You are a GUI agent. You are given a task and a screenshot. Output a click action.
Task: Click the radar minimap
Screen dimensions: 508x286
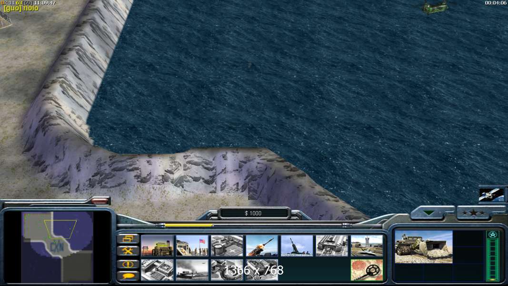[x=57, y=247]
